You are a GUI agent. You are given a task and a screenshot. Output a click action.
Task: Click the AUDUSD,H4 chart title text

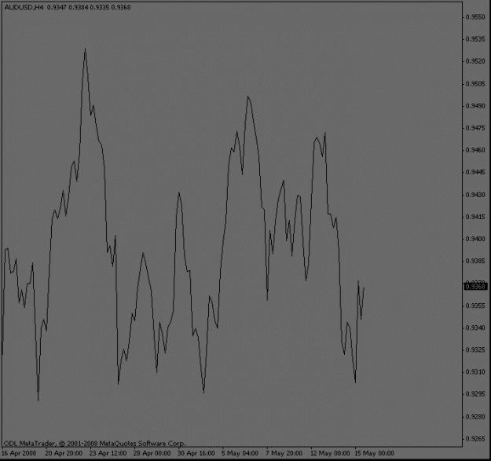(24, 7)
